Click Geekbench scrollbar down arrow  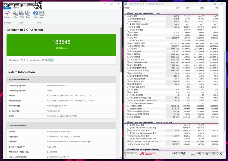tap(121, 158)
